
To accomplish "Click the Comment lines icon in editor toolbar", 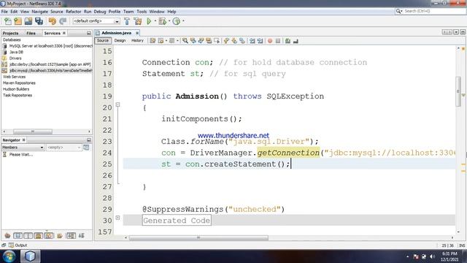I will pyautogui.click(x=287, y=41).
